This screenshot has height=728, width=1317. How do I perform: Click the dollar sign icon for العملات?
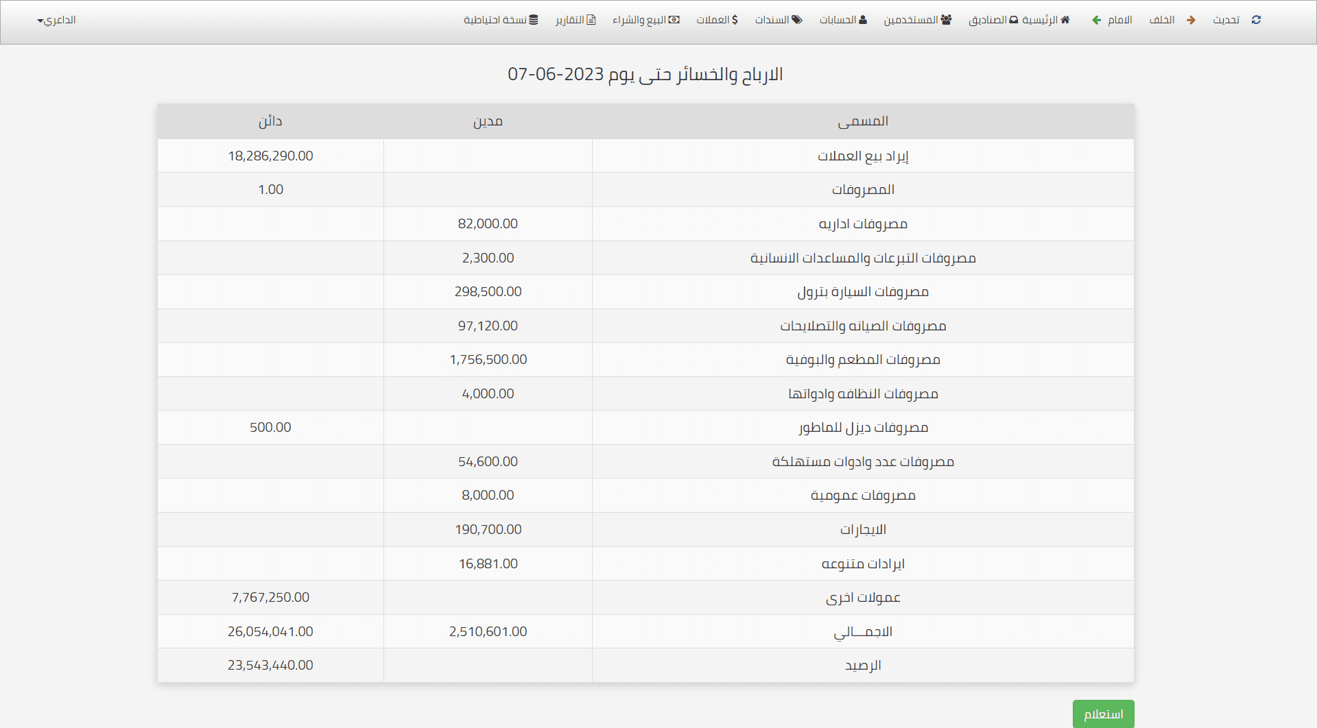735,20
